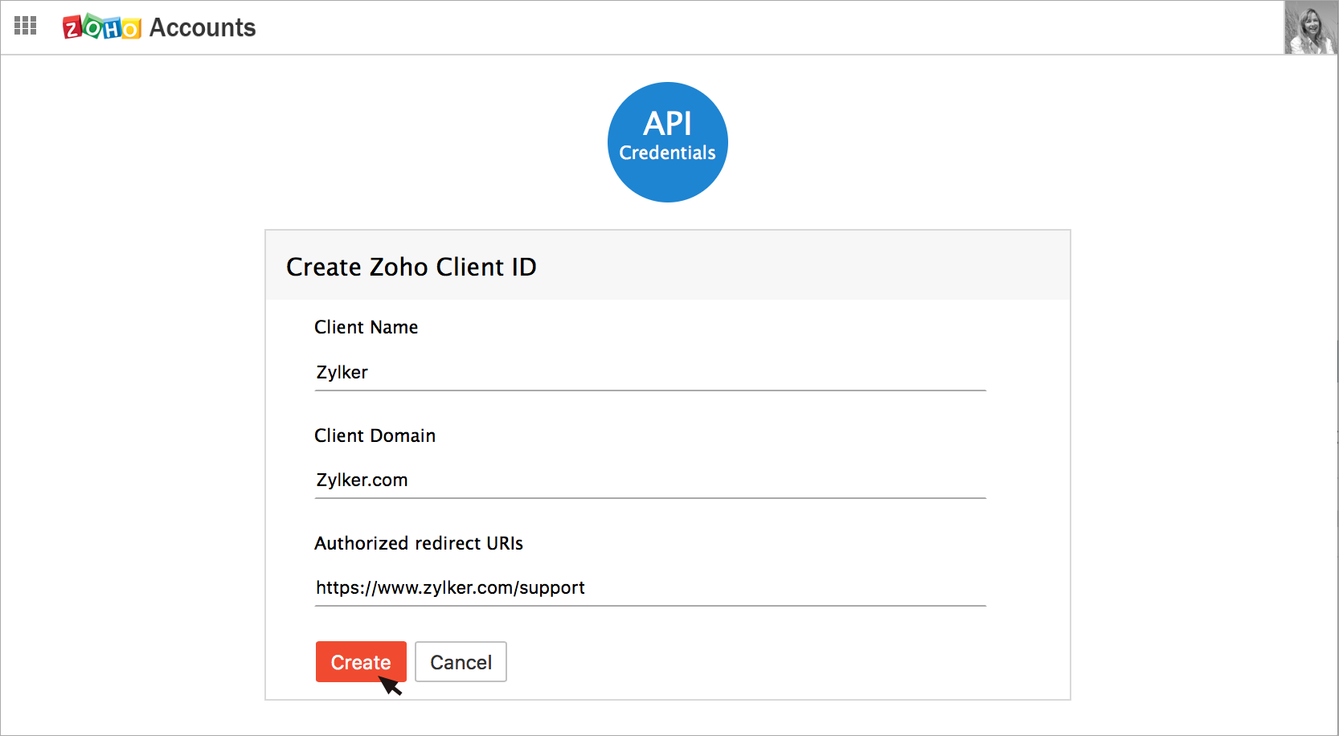Click the Authorized redirect URIs label

[419, 542]
